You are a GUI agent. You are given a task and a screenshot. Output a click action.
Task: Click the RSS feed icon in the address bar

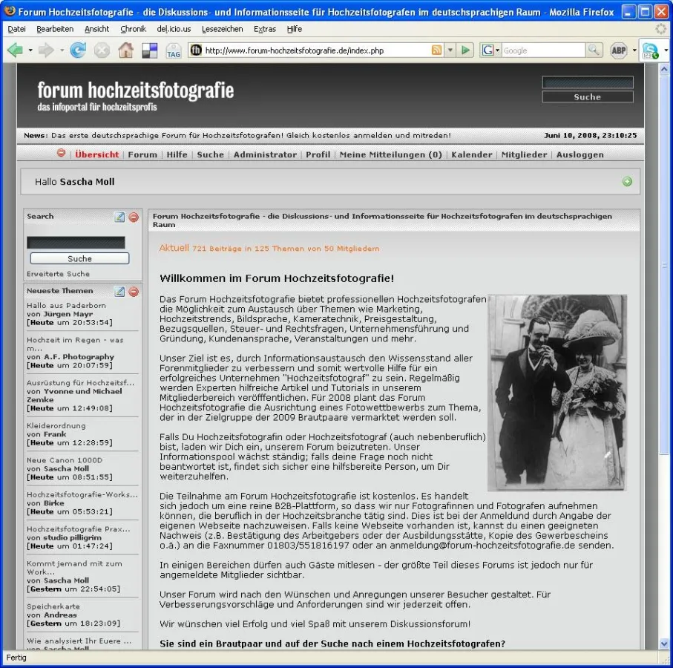(437, 50)
